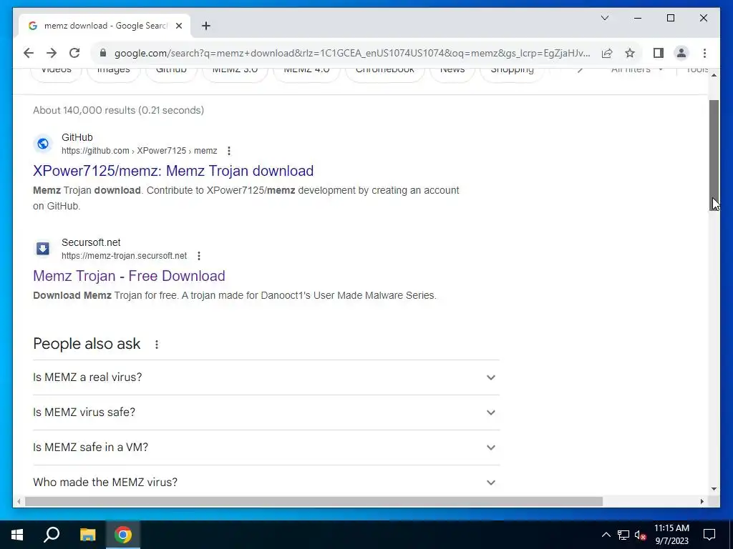Click the vertical scrollbar up arrow
This screenshot has height=549, width=733.
[x=714, y=75]
